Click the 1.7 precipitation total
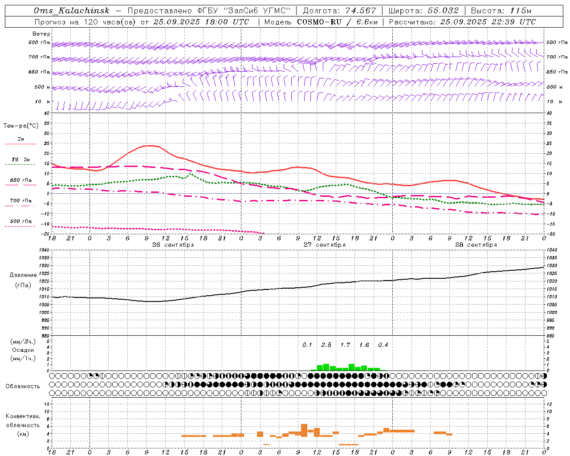Image resolution: width=570 pixels, height=456 pixels. click(345, 345)
